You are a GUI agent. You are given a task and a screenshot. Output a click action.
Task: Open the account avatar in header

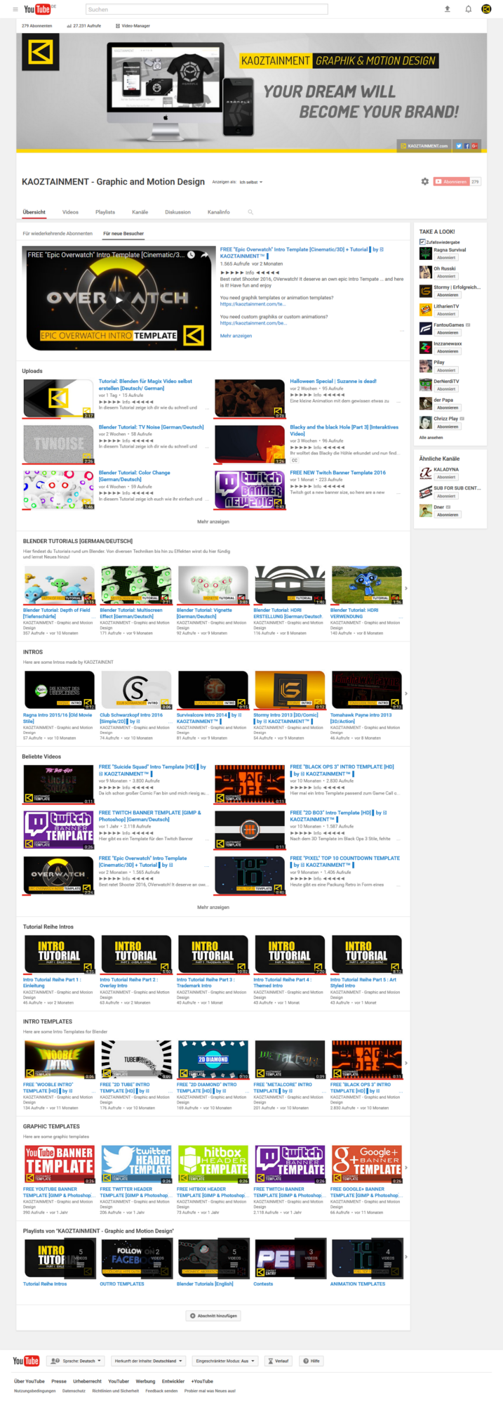pyautogui.click(x=486, y=9)
